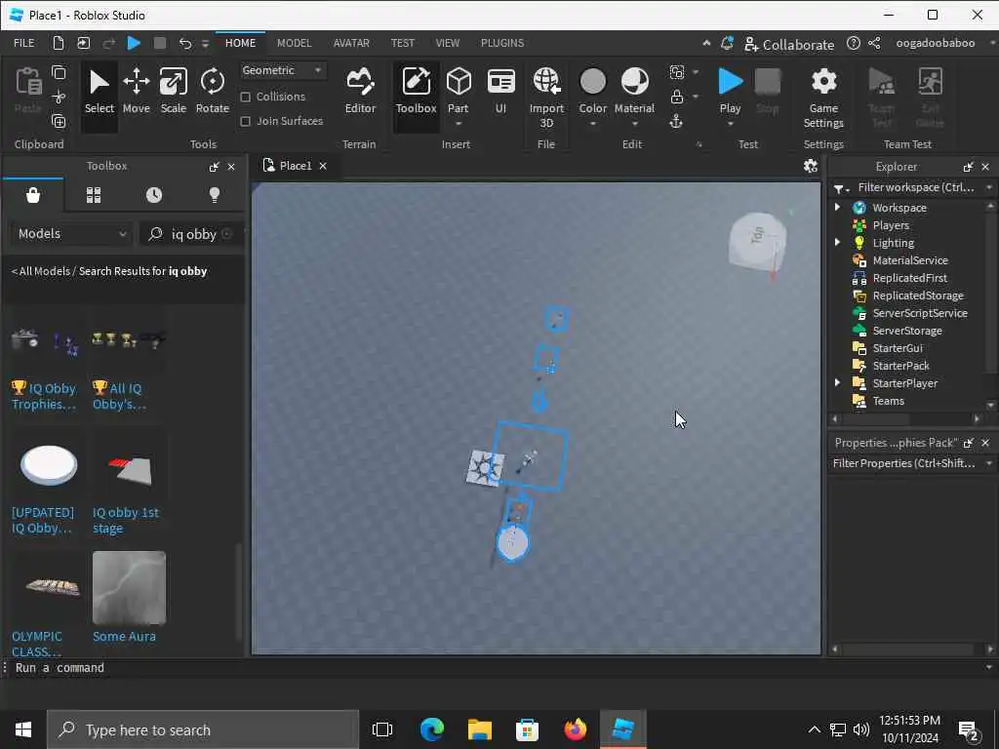The width and height of the screenshot is (999, 749).
Task: Open Firefox from taskbar
Action: pyautogui.click(x=575, y=729)
